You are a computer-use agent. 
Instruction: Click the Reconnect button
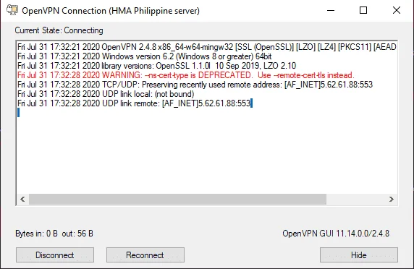(x=145, y=255)
